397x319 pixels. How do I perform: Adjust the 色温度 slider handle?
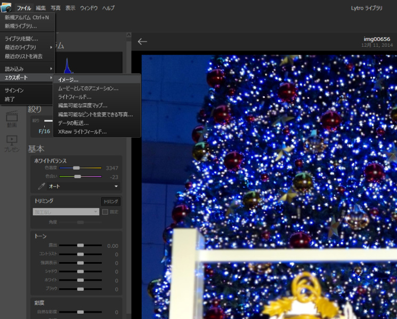click(x=76, y=168)
